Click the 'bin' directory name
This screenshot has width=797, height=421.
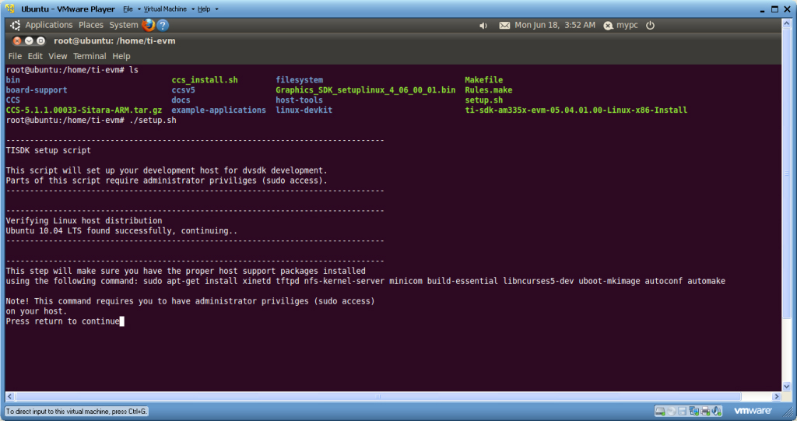13,80
